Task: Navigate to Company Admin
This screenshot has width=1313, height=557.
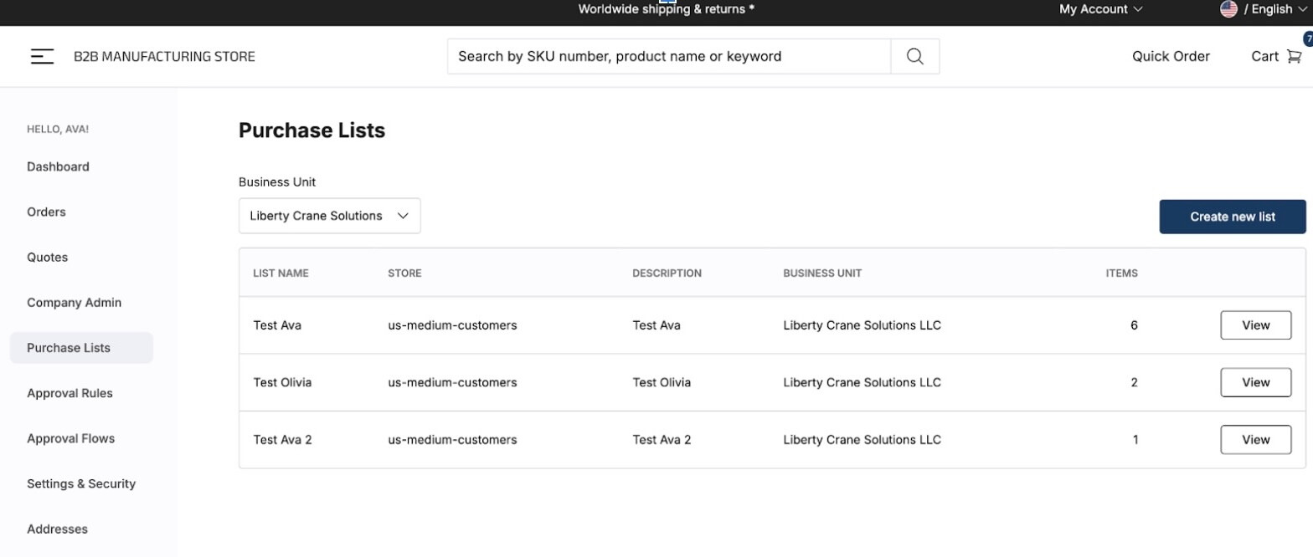Action: click(x=74, y=303)
